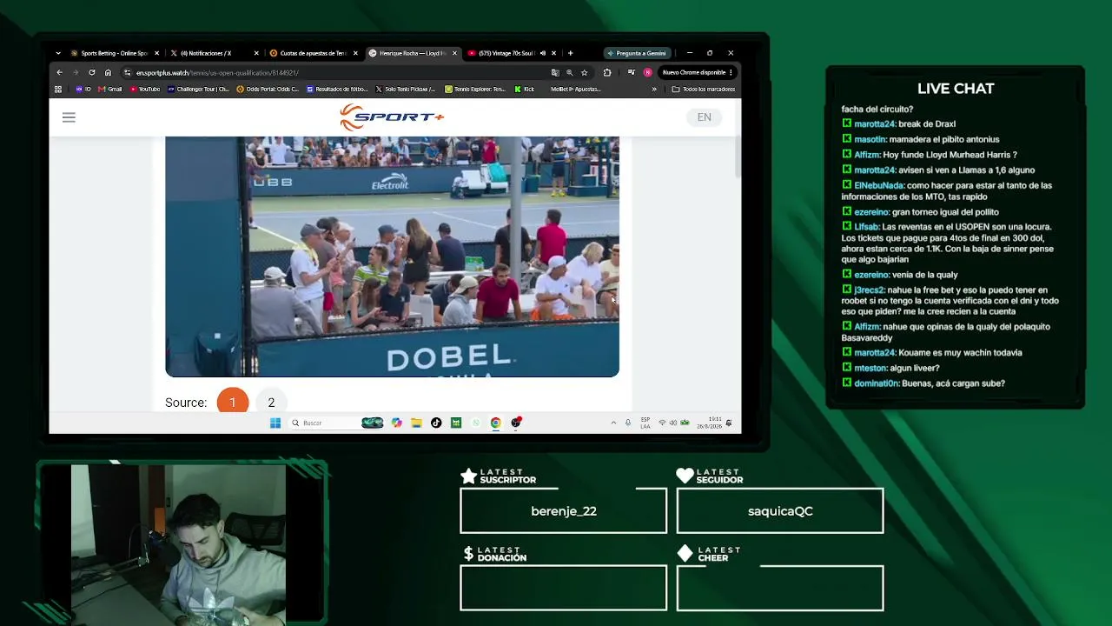This screenshot has width=1112, height=626.
Task: Open the EN language selector
Action: [x=704, y=117]
